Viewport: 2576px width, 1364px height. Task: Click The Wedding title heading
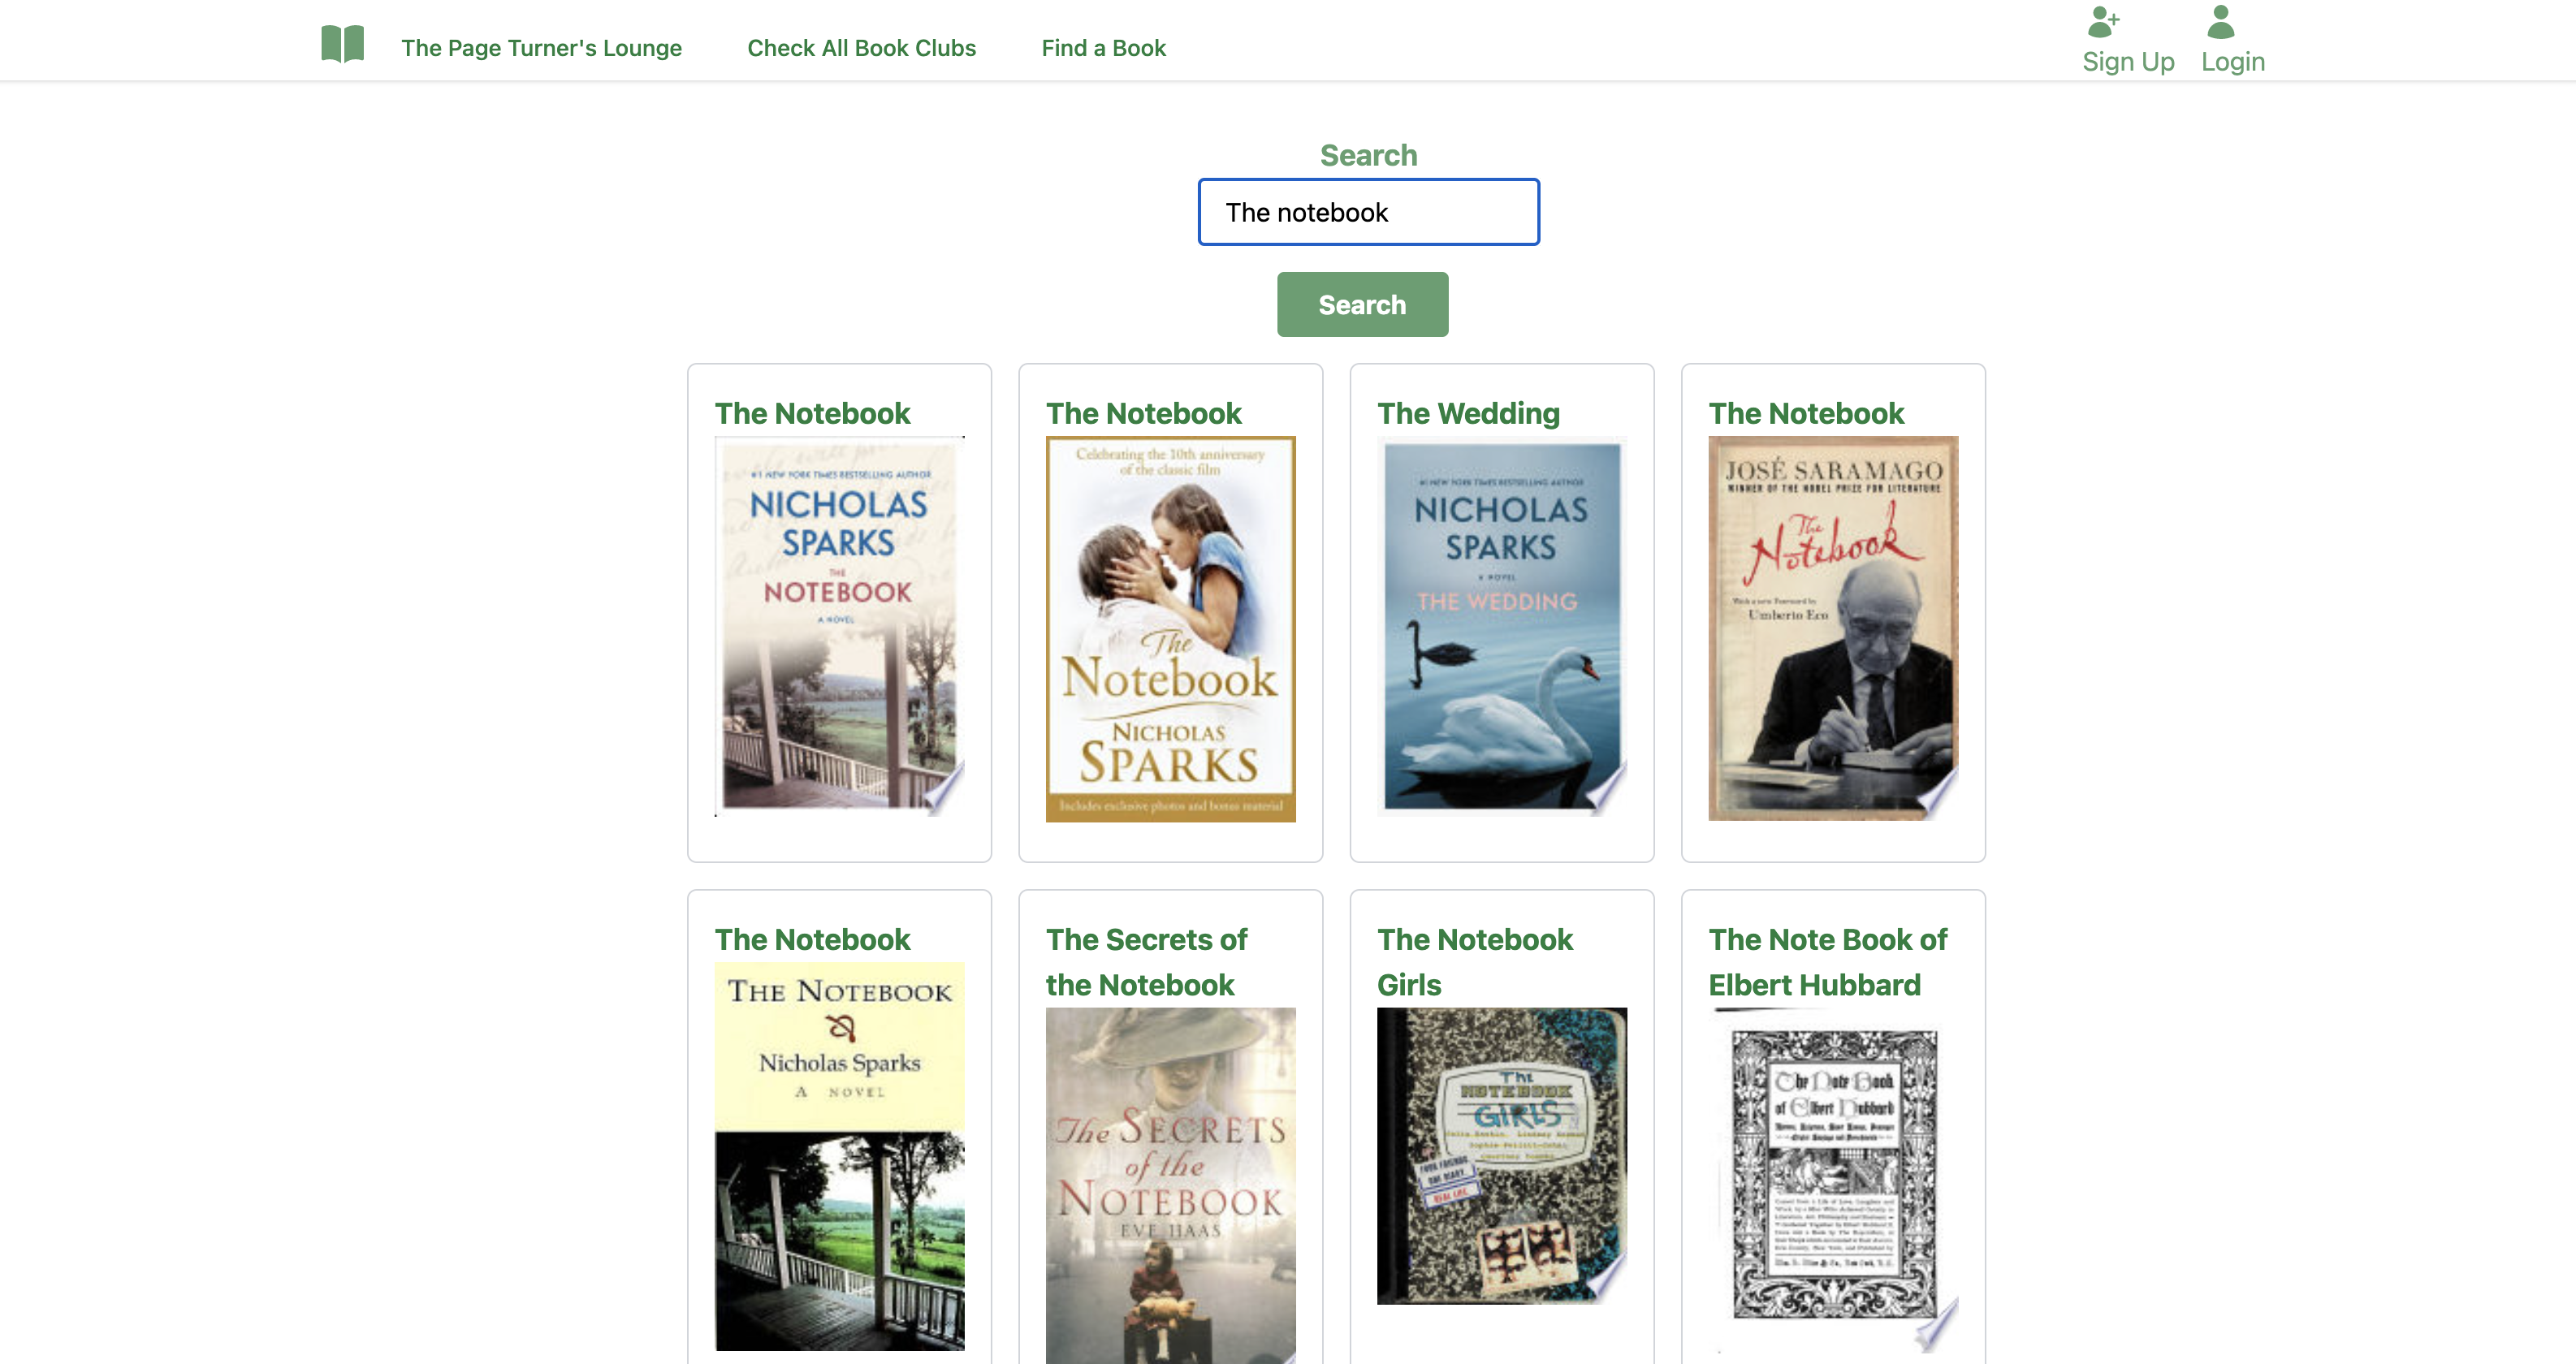(x=1468, y=413)
